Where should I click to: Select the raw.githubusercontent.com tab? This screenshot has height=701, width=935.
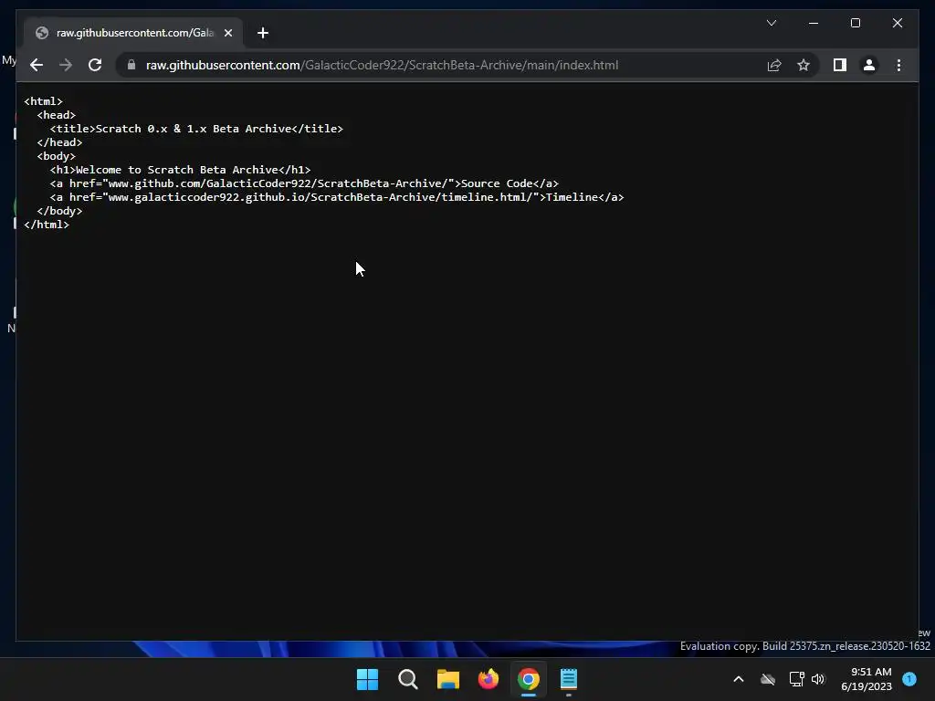(133, 33)
